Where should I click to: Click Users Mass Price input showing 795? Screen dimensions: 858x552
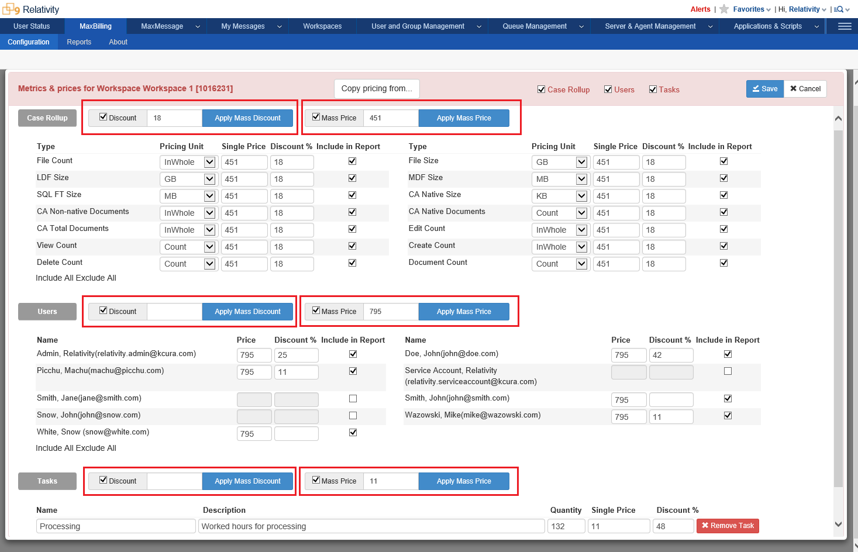(391, 312)
